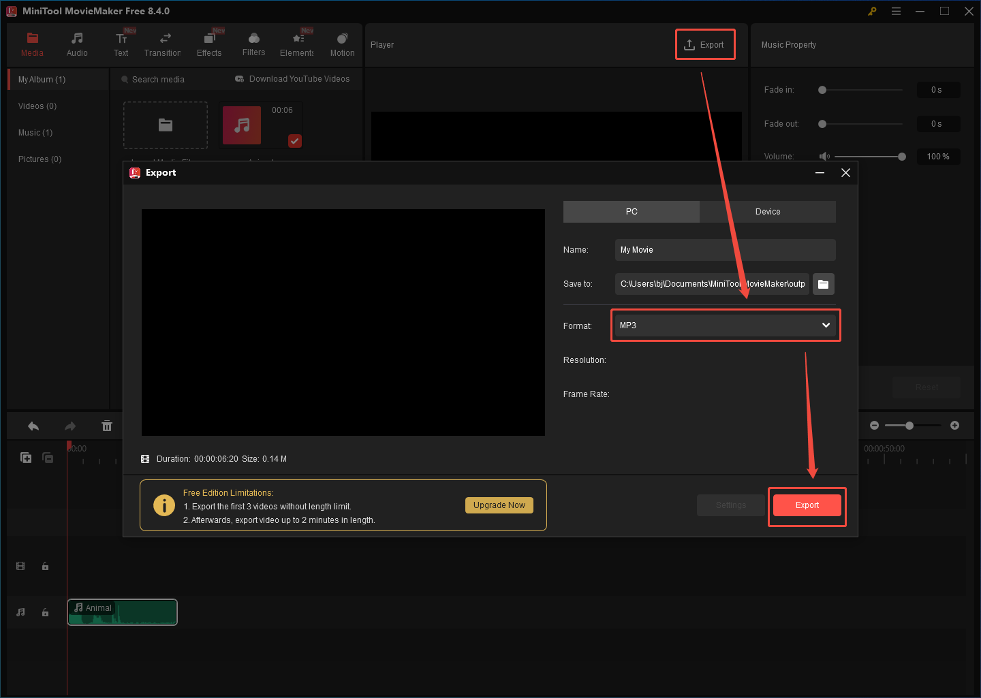The width and height of the screenshot is (981, 698).
Task: Open the Audio panel
Action: pyautogui.click(x=77, y=39)
